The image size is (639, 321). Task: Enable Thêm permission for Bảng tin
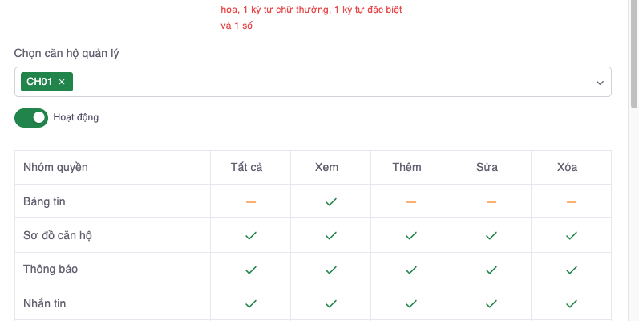point(410,201)
